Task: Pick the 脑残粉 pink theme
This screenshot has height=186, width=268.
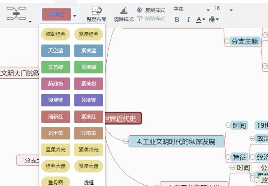Action: [56, 84]
